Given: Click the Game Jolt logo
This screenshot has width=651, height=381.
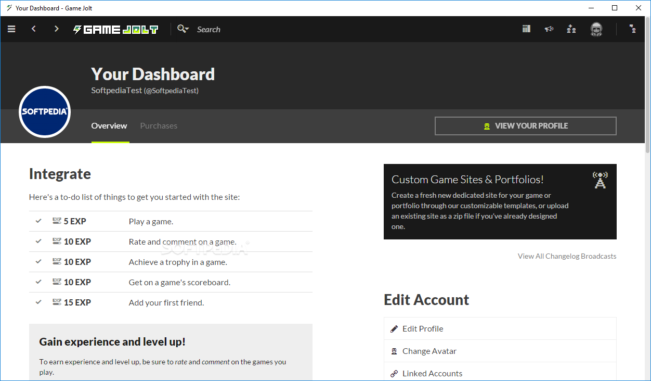Looking at the screenshot, I should [115, 30].
